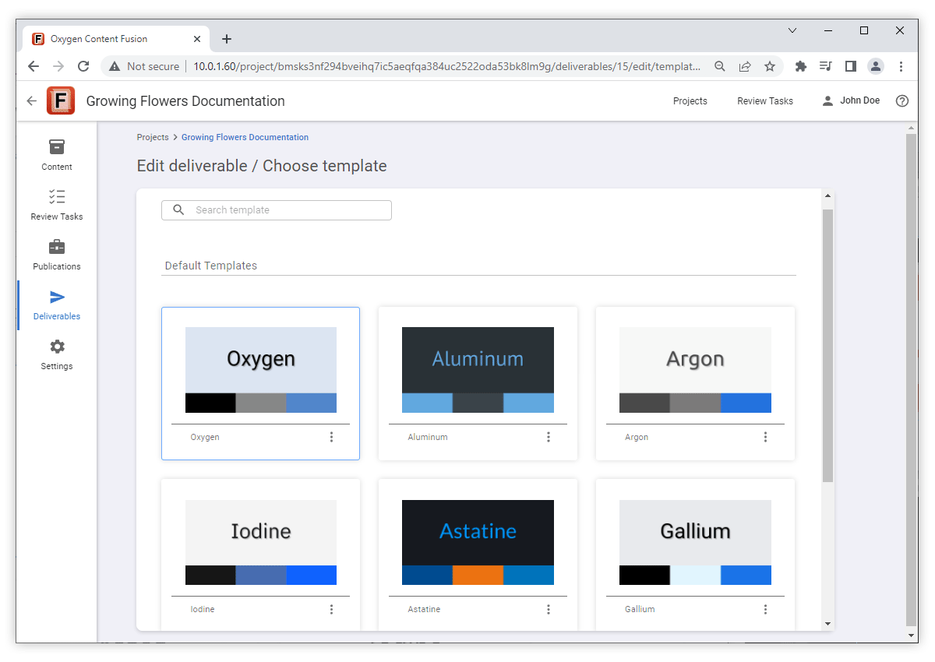
Task: Open the Aluminum template options menu
Action: click(549, 437)
